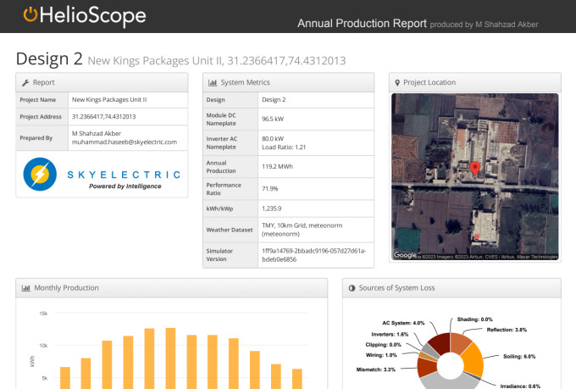Click the 'kWh/kWp' label
The width and height of the screenshot is (576, 389).
219,208
